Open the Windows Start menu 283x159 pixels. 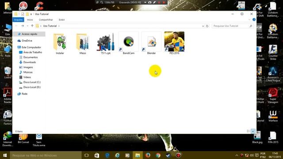point(5,155)
